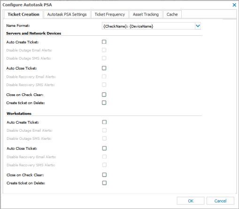Click the Cancel button
Screen dimensions: 239x209
220,201
